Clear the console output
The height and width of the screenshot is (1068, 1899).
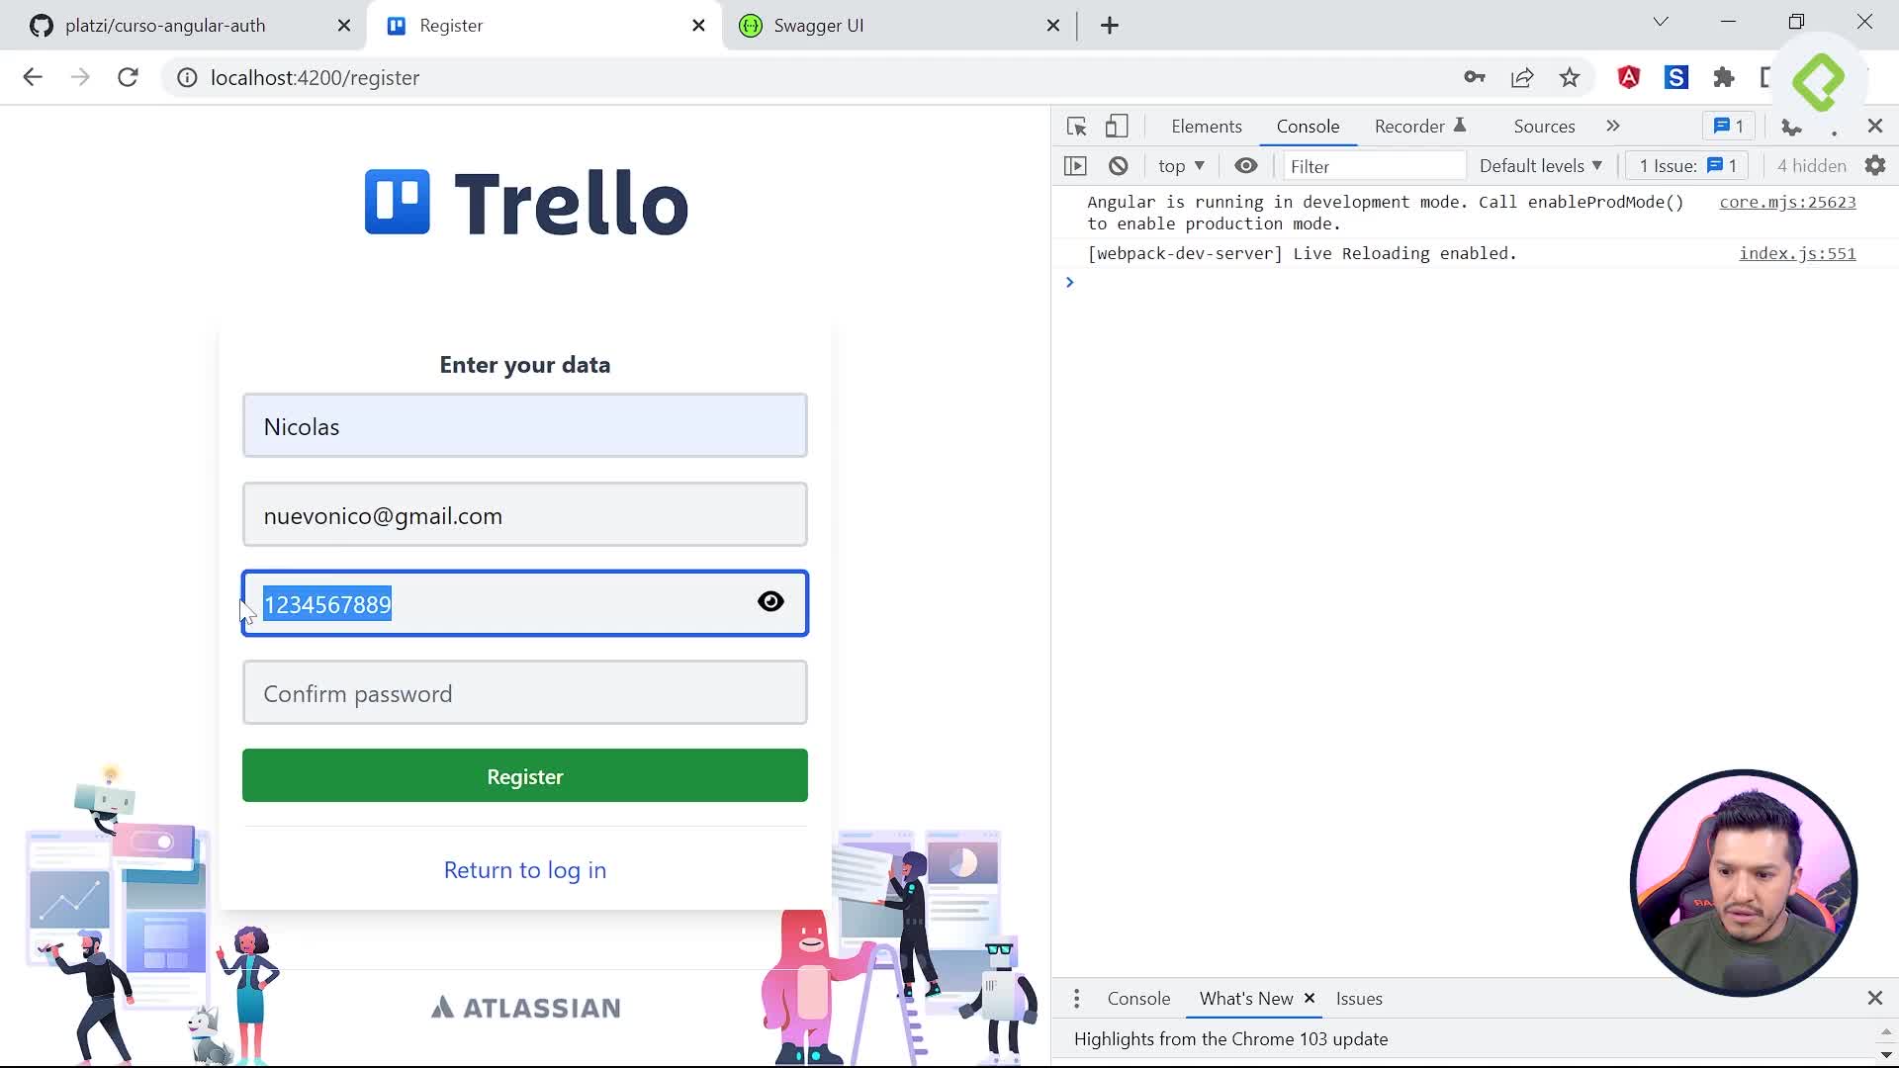point(1119,166)
